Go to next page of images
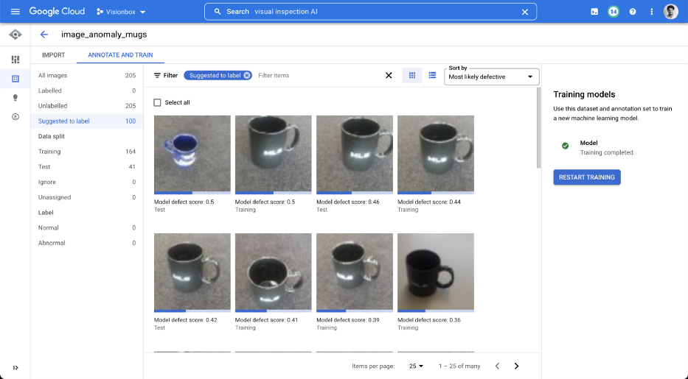This screenshot has width=688, height=379. coord(516,366)
